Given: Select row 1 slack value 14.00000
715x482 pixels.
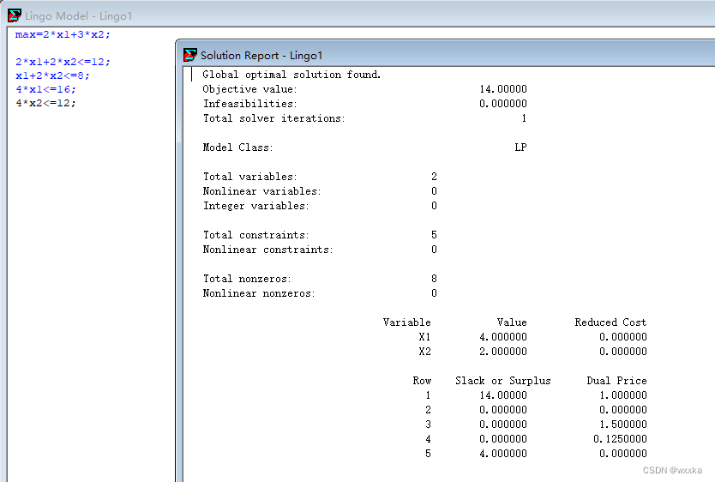Looking at the screenshot, I should pos(503,395).
